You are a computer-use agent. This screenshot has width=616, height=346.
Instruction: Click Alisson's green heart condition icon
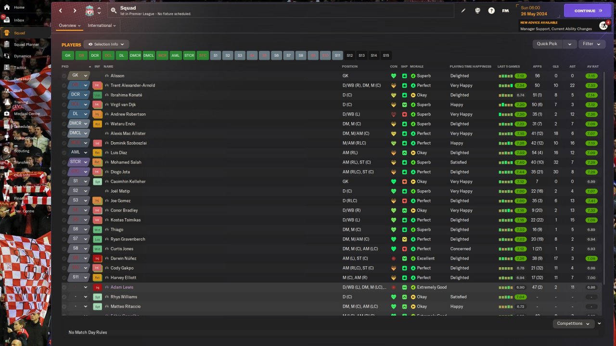(x=394, y=76)
